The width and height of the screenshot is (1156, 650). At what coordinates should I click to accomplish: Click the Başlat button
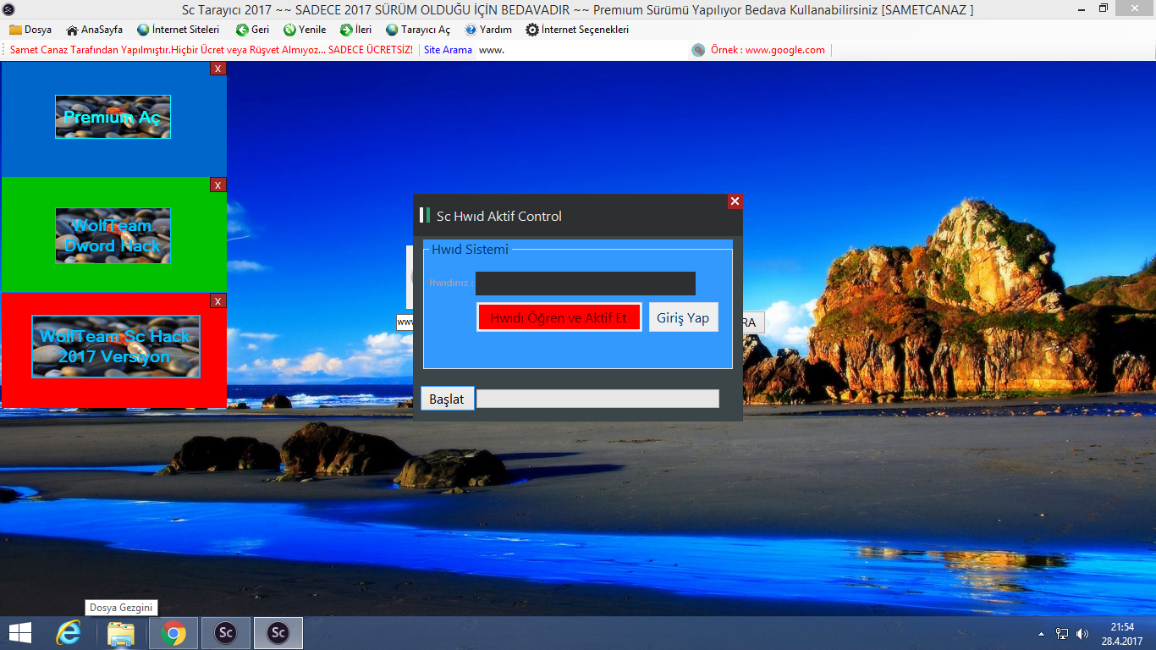coord(447,399)
